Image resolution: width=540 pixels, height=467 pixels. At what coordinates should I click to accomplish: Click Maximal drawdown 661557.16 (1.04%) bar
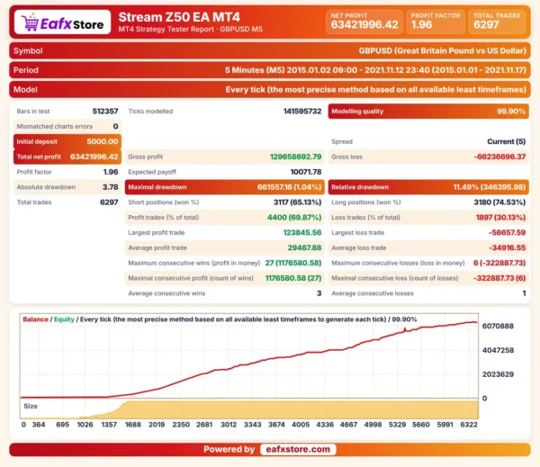click(x=224, y=187)
